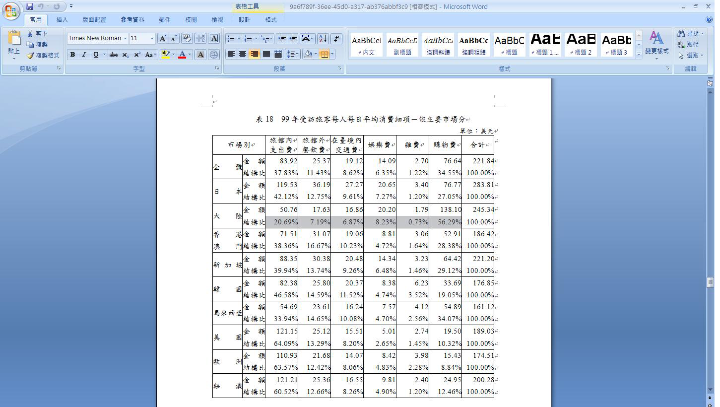
Task: Toggle strikethrough formatting
Action: point(114,55)
